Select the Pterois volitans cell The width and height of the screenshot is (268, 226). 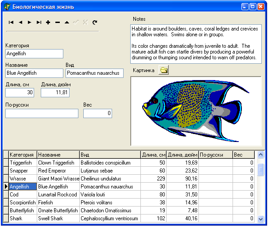click(x=110, y=203)
